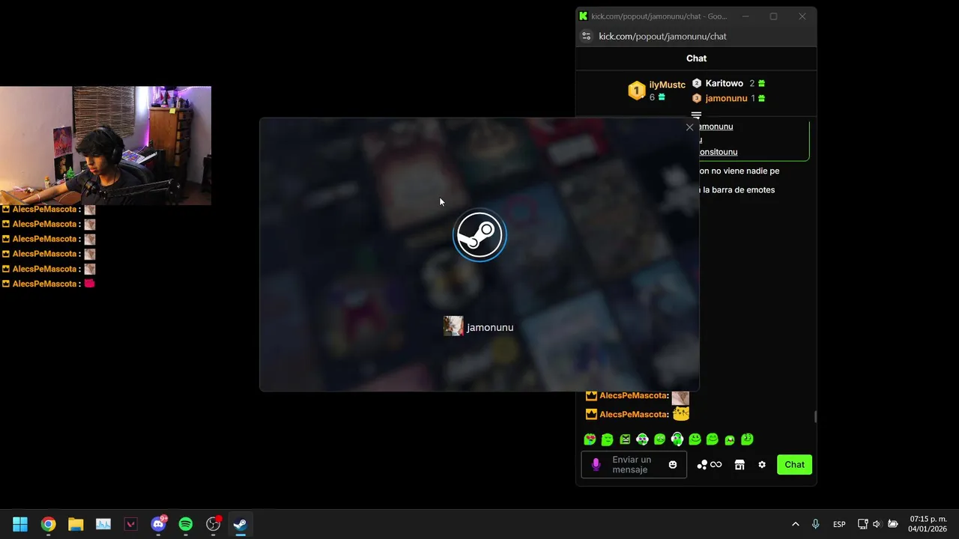Focus the 'Enviar un mensaje' input field
This screenshot has width=959, height=539.
pyautogui.click(x=634, y=465)
